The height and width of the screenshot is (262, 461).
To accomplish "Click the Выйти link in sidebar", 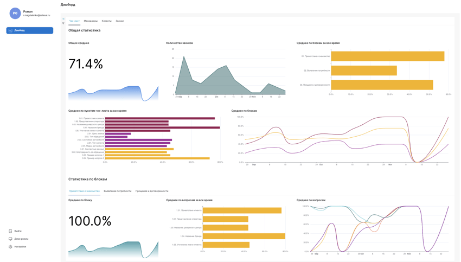I will point(18,231).
